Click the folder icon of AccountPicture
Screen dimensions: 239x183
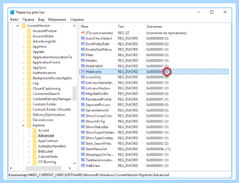pos(29,31)
